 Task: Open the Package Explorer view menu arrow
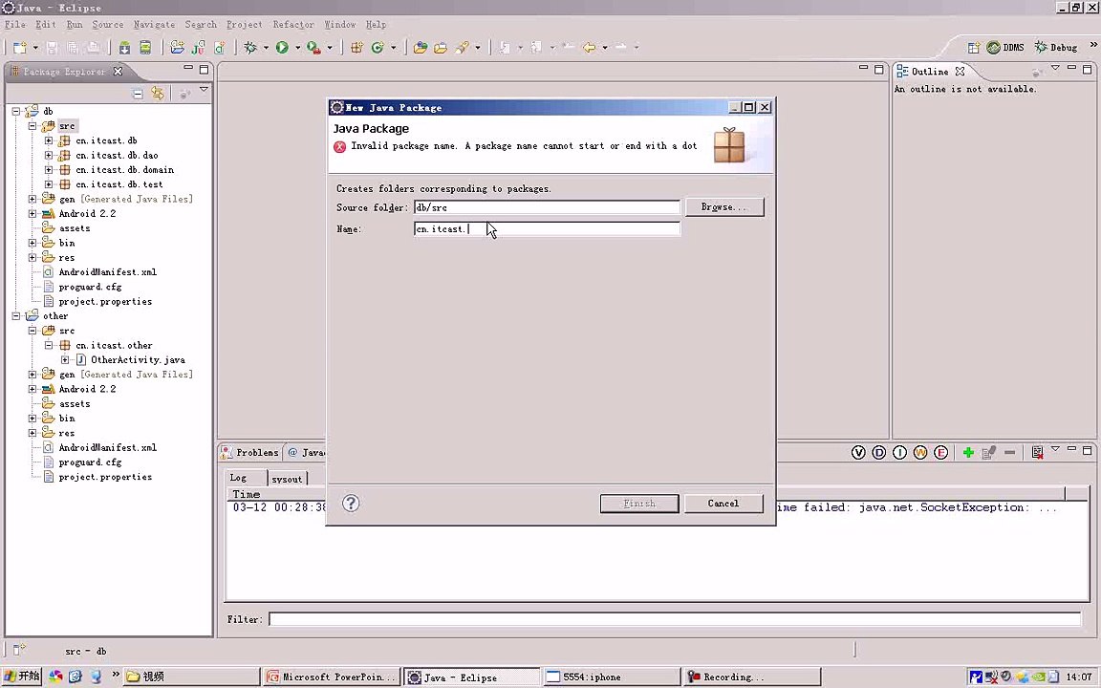(204, 91)
